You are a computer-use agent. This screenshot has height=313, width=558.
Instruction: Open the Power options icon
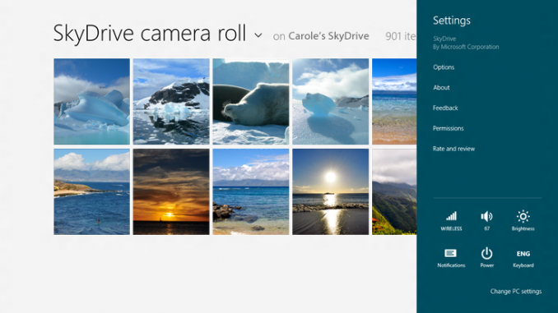pyautogui.click(x=487, y=258)
